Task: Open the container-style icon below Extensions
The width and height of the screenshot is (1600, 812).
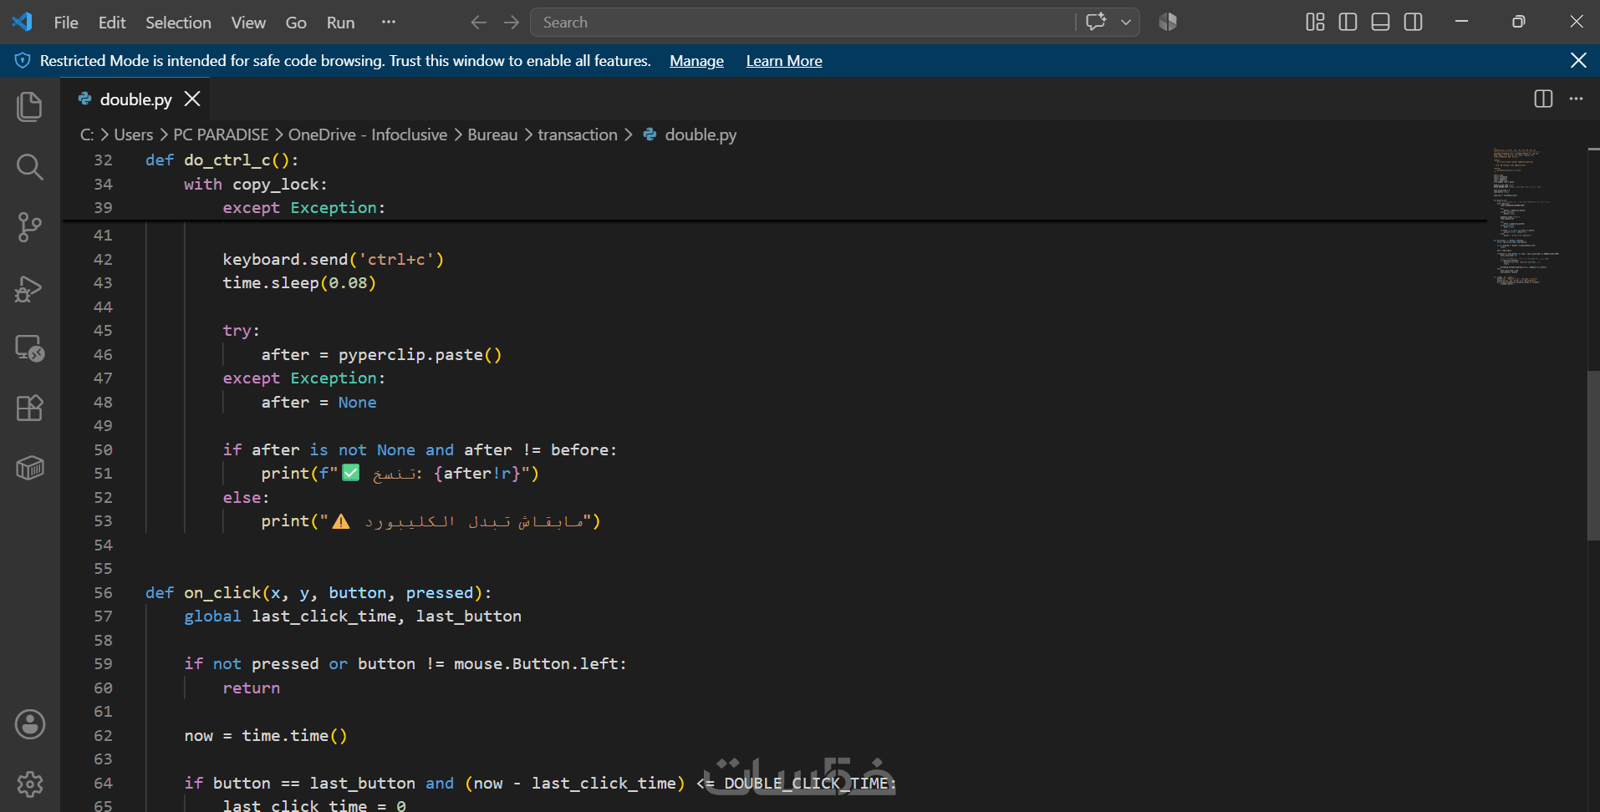Action: point(29,468)
